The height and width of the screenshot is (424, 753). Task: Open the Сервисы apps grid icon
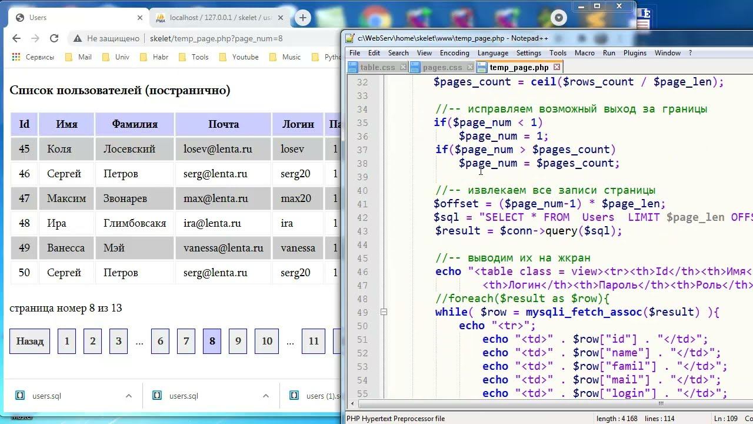16,57
